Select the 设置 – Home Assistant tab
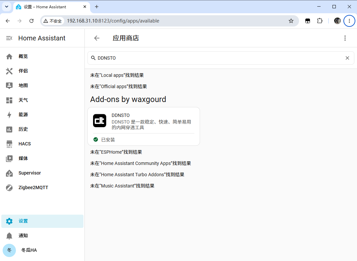357x261 pixels. click(x=51, y=7)
